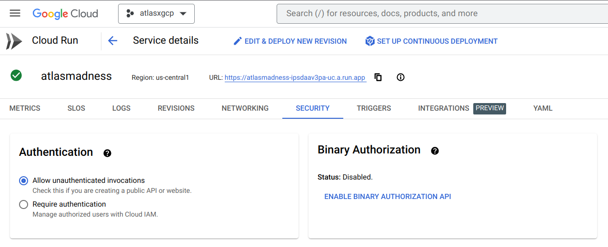
Task: Click Set Up Continuous Deployment
Action: pos(431,41)
